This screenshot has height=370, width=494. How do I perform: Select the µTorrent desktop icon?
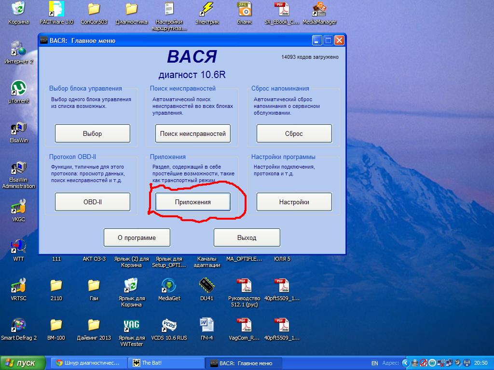click(18, 88)
